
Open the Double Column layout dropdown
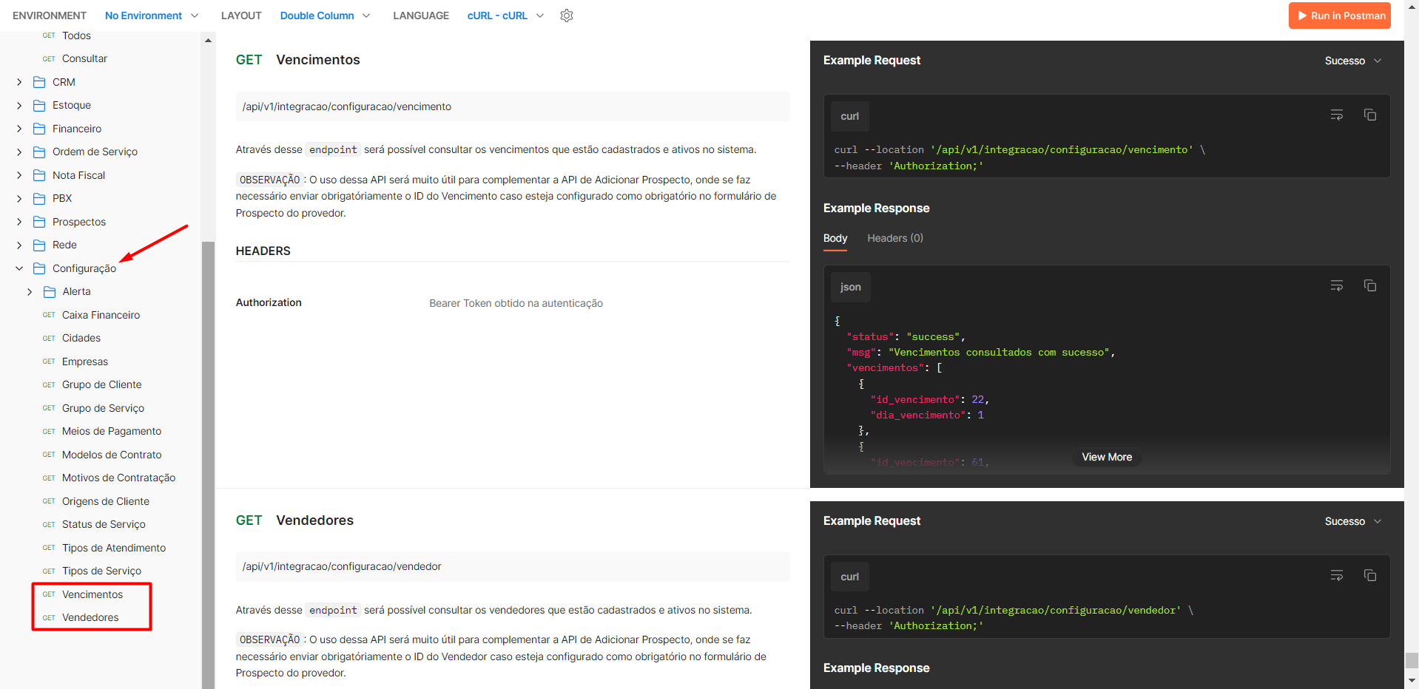[325, 16]
